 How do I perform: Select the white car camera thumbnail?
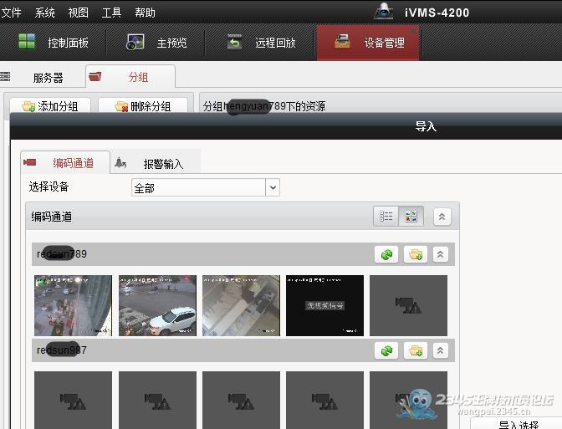(157, 305)
